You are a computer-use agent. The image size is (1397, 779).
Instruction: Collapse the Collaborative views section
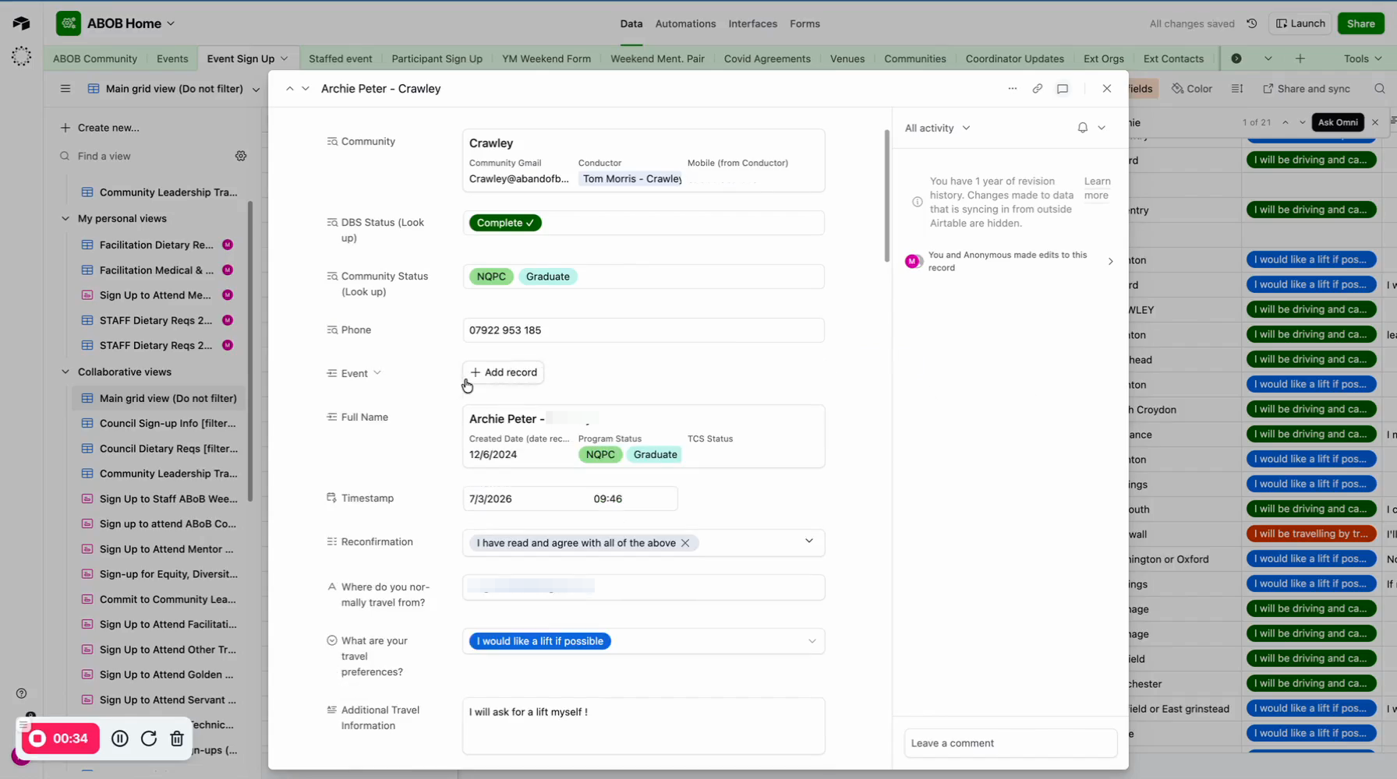pos(65,372)
